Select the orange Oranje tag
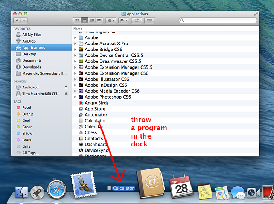 41,114
